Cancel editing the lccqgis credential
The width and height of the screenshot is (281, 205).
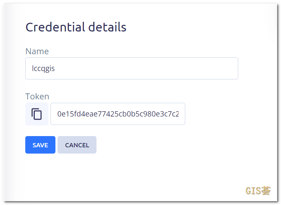coord(77,145)
